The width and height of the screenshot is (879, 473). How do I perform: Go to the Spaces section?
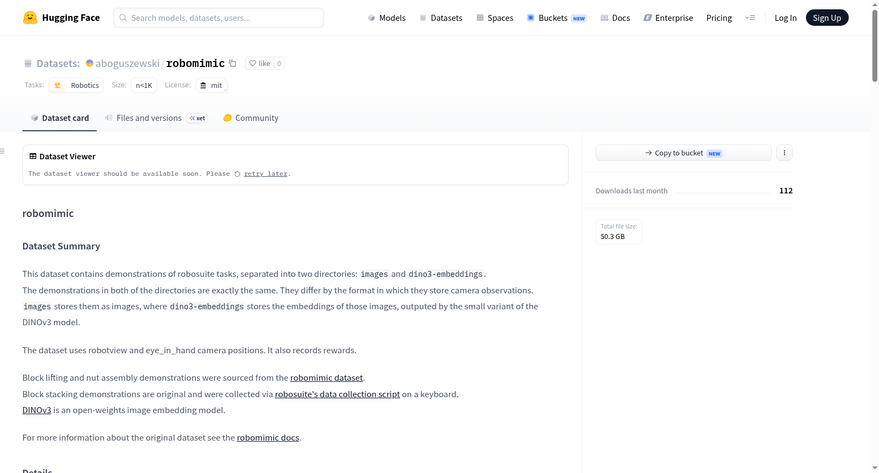pos(495,18)
